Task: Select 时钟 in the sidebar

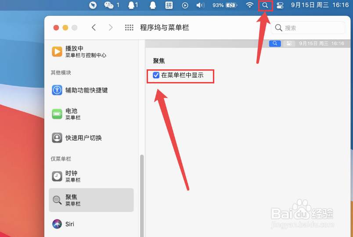Action: [x=91, y=176]
